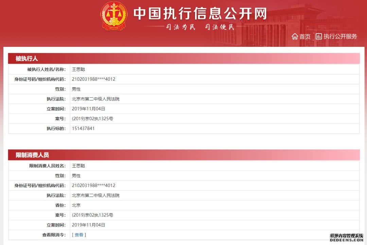
Task: Click the 中国执行信息公开网 site title
Action: tap(200, 14)
